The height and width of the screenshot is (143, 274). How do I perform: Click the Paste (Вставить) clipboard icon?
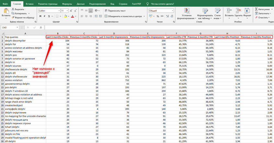(6, 11)
